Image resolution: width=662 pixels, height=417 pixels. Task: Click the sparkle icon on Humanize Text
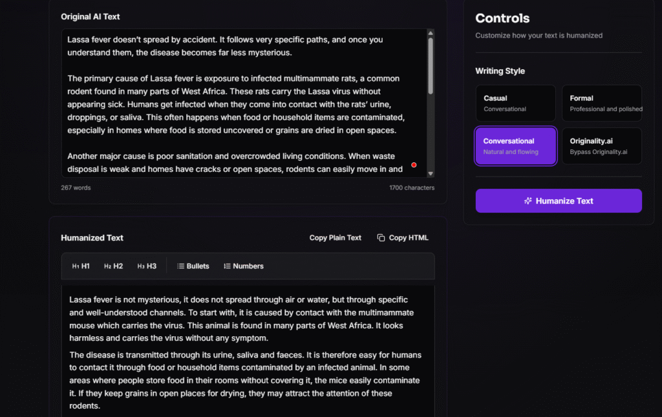coord(528,201)
